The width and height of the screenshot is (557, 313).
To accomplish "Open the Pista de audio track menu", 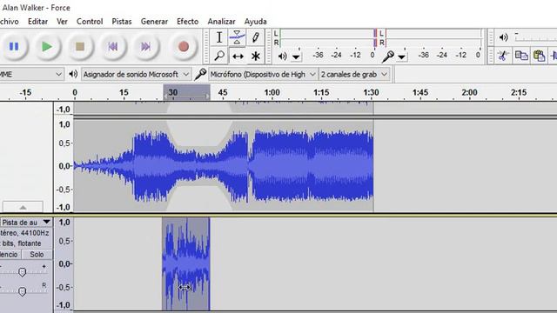I will click(x=26, y=223).
